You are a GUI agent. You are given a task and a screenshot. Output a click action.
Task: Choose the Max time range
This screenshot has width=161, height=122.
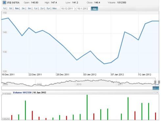(55, 9)
